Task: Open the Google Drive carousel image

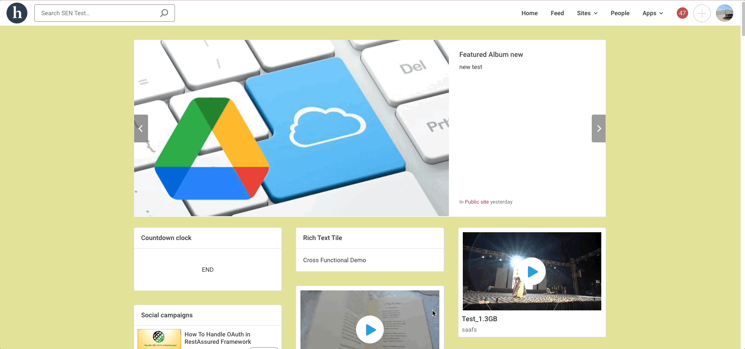Action: click(x=291, y=128)
